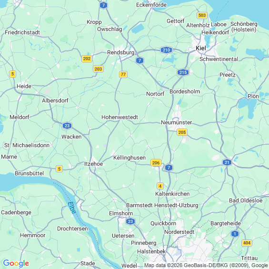Click the A1 highway shield near Bargteheide
This screenshot has width=269, height=269.
pyautogui.click(x=235, y=234)
